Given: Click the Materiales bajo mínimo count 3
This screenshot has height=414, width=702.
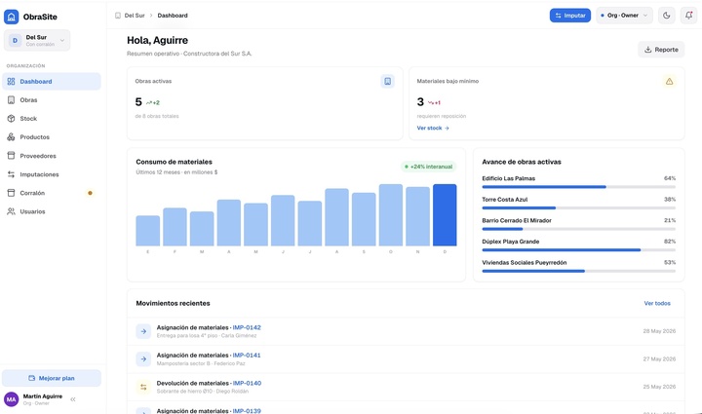Looking at the screenshot, I should pyautogui.click(x=420, y=102).
